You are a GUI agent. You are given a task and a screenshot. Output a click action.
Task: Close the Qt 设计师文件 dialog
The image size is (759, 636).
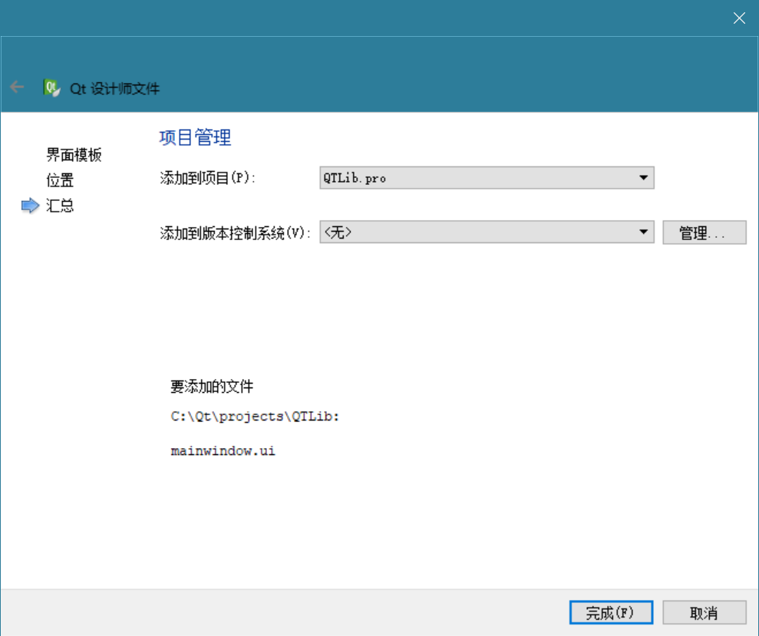click(x=739, y=18)
